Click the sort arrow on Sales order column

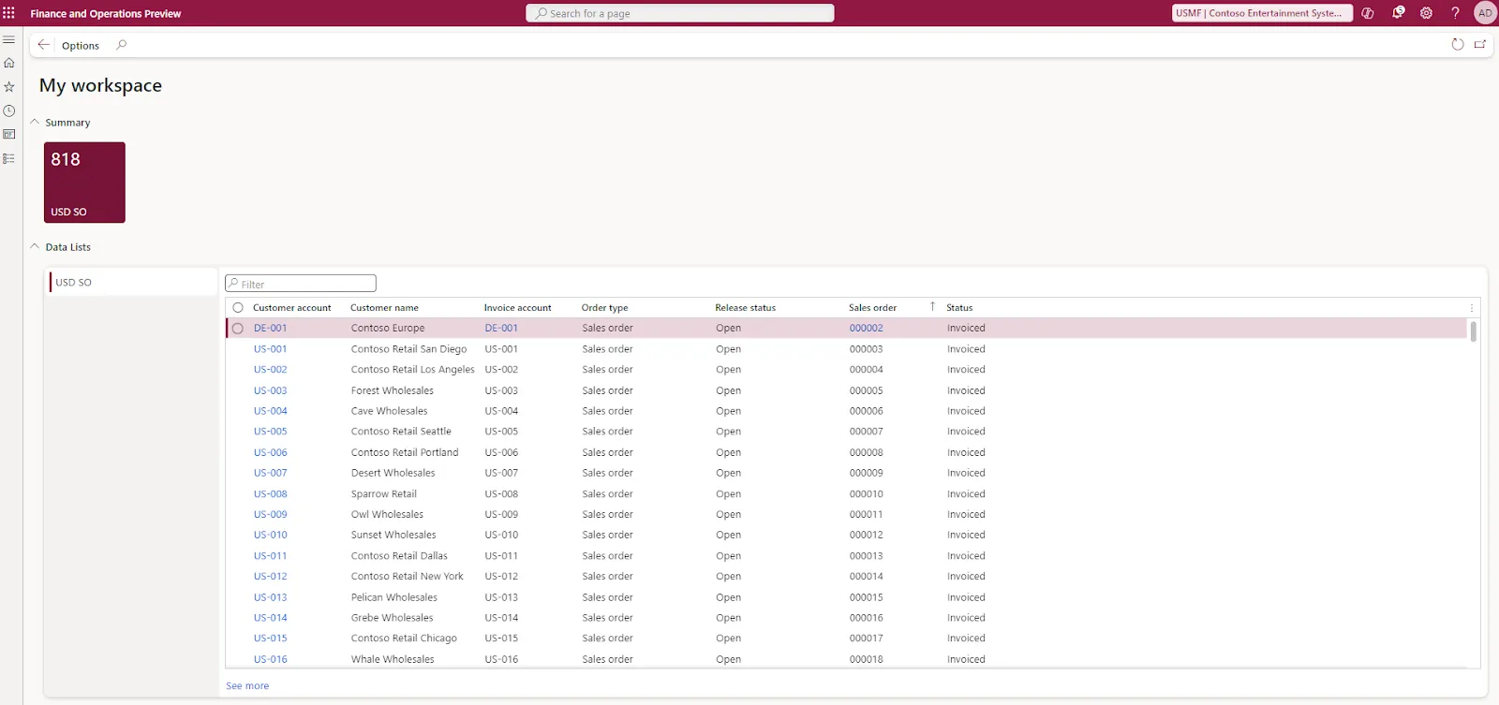[932, 306]
